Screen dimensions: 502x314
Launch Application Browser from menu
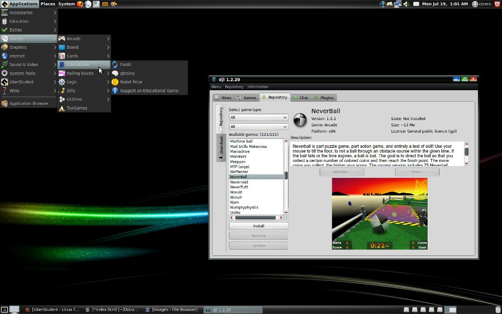pos(29,103)
